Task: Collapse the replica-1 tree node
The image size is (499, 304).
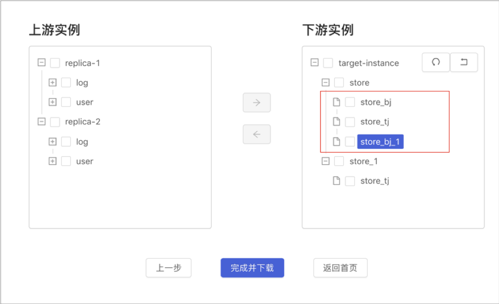Action: point(41,62)
